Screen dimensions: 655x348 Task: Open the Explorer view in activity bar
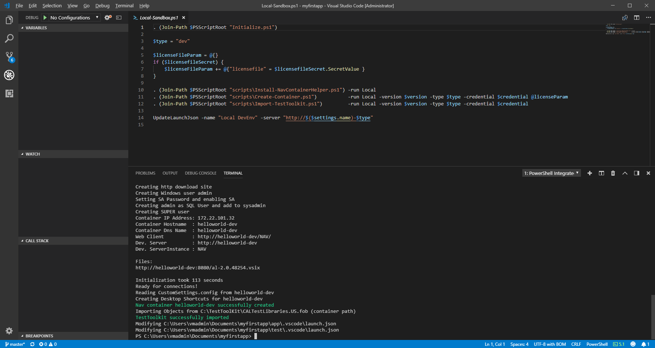tap(9, 20)
